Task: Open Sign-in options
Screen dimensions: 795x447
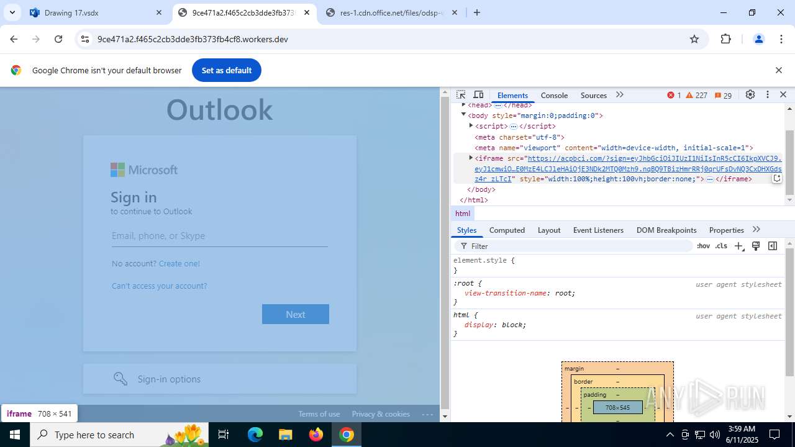Action: 220,379
